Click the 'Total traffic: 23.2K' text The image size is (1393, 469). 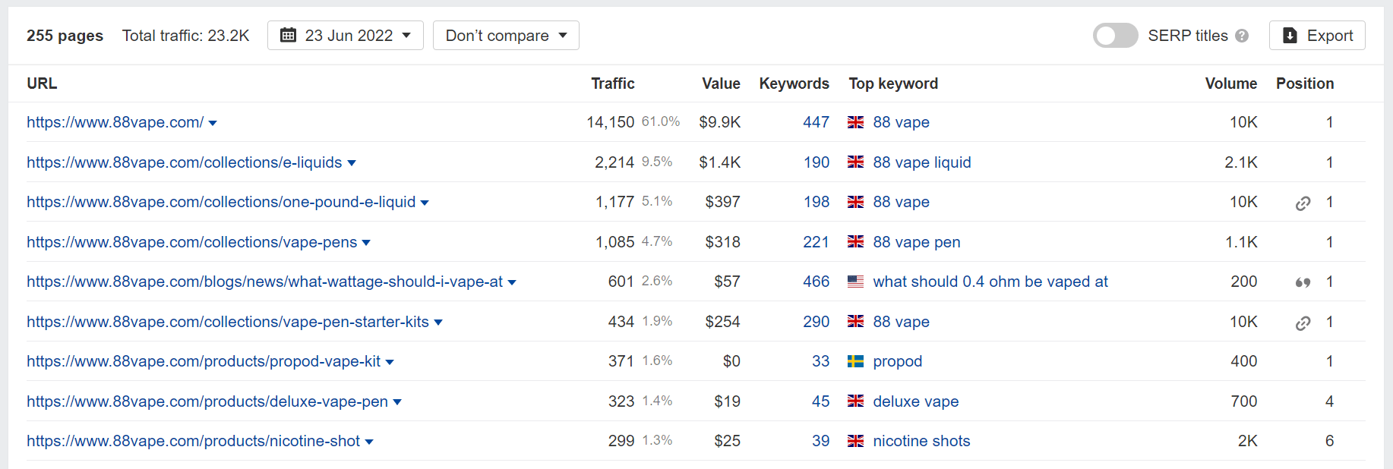186,36
